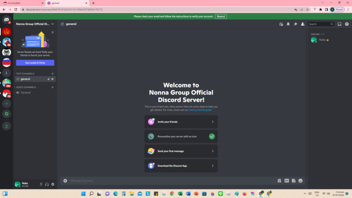Open notification settings bell icon
The height and width of the screenshot is (198, 352).
click(288, 24)
